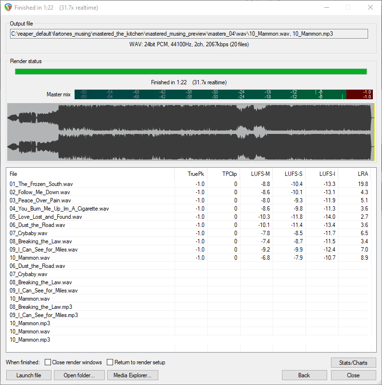
Task: Click the green render progress bar
Action: click(x=191, y=72)
